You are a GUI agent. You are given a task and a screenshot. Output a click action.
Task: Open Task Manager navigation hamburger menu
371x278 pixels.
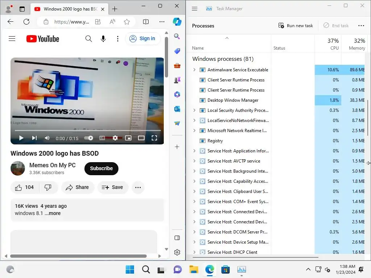(x=195, y=9)
